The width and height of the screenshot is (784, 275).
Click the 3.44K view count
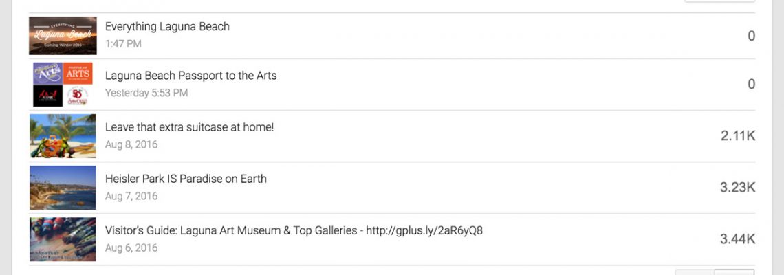point(738,239)
